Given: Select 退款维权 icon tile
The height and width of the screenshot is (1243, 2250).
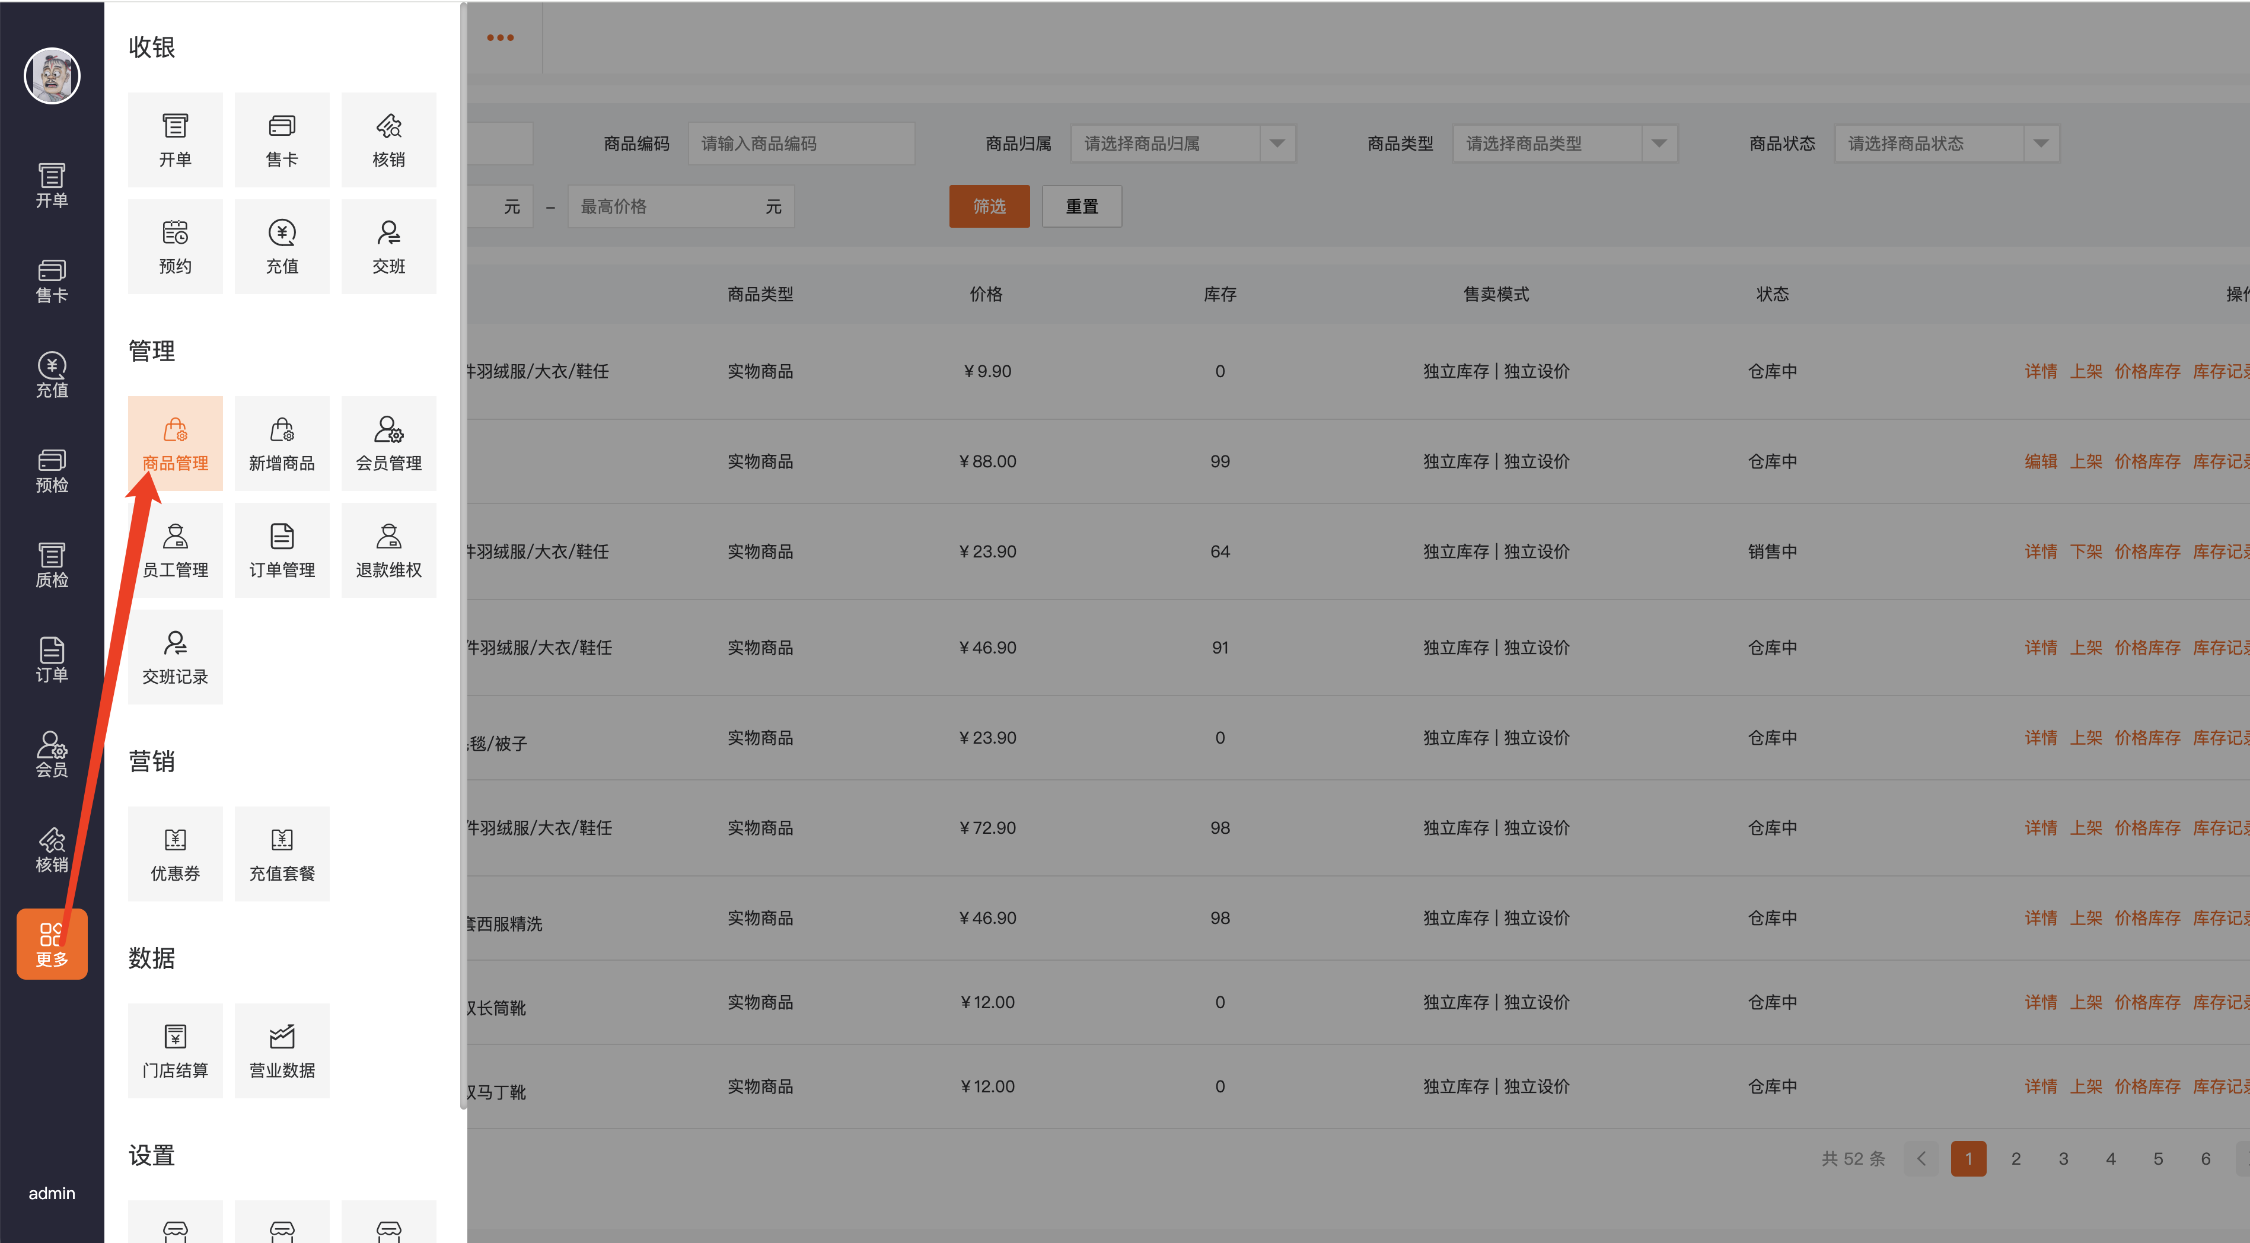Looking at the screenshot, I should click(388, 550).
